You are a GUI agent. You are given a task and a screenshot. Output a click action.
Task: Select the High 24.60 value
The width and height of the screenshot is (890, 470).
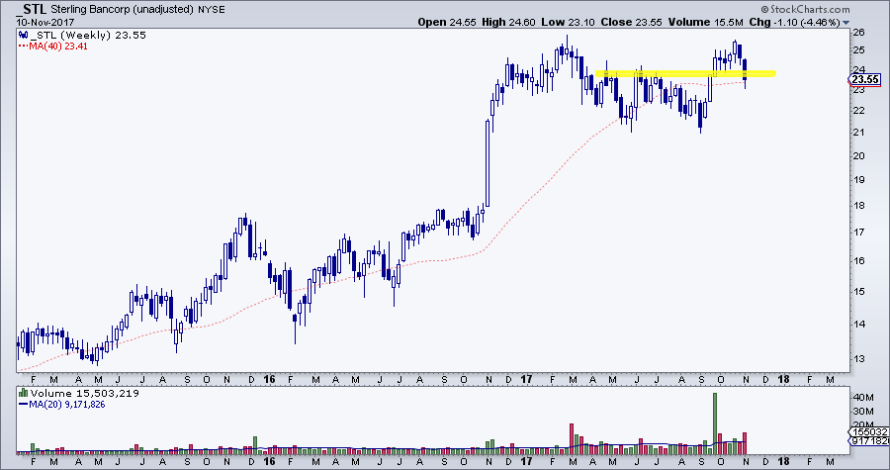[x=507, y=22]
